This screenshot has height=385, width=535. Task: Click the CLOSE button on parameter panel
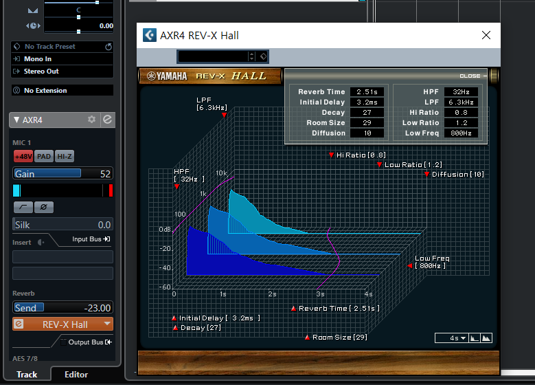(x=470, y=76)
